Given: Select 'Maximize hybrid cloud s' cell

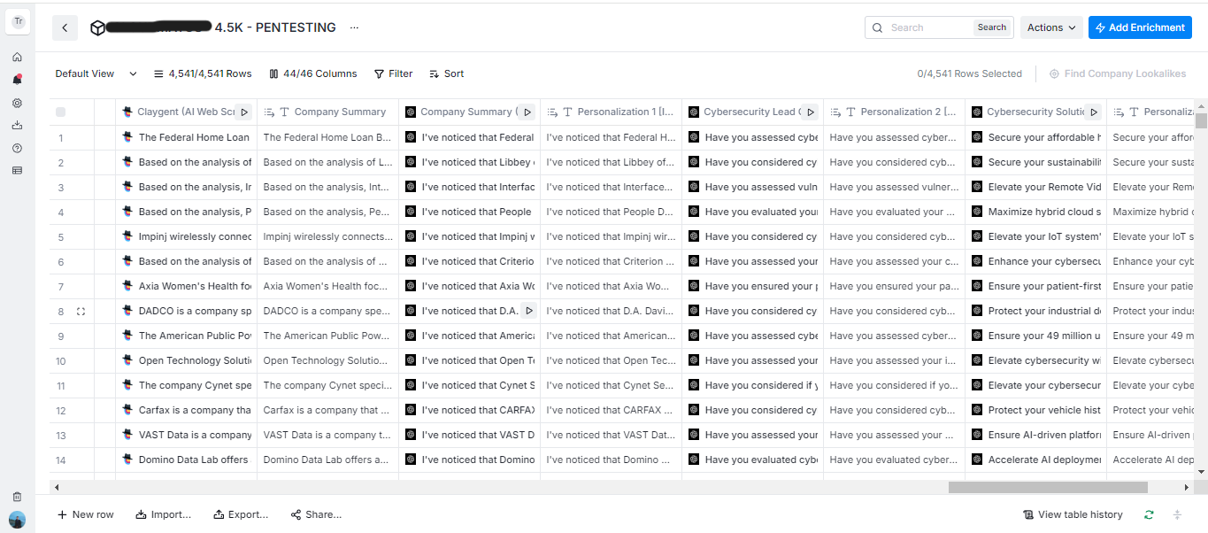Looking at the screenshot, I should click(1035, 212).
